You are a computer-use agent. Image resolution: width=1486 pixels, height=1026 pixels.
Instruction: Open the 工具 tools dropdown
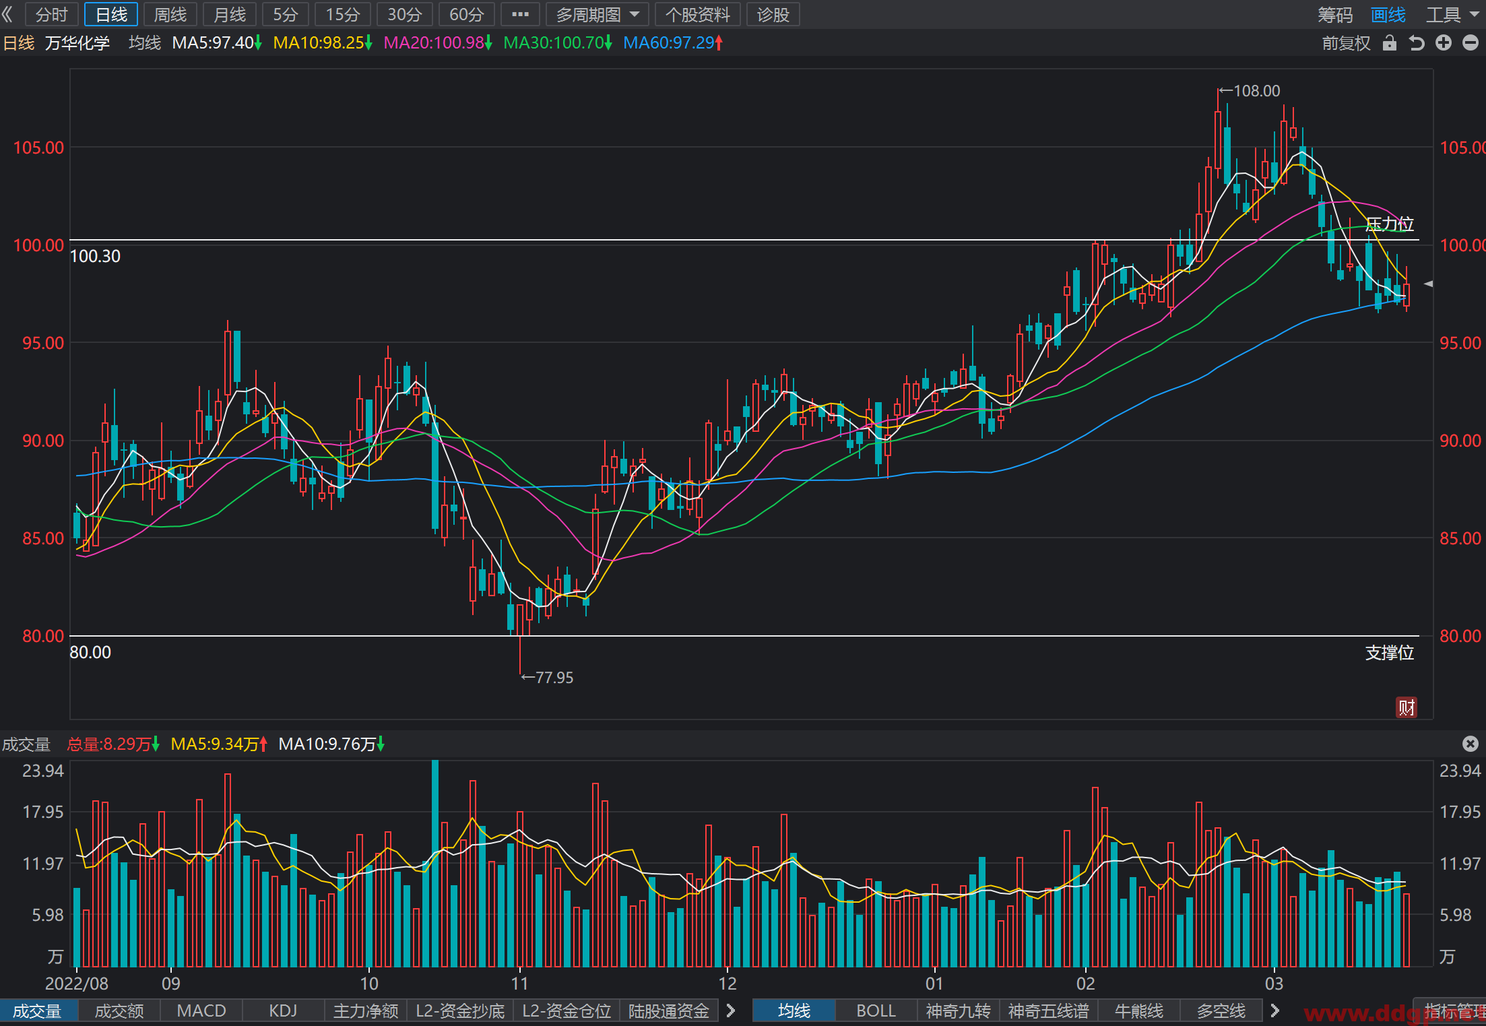pyautogui.click(x=1452, y=15)
